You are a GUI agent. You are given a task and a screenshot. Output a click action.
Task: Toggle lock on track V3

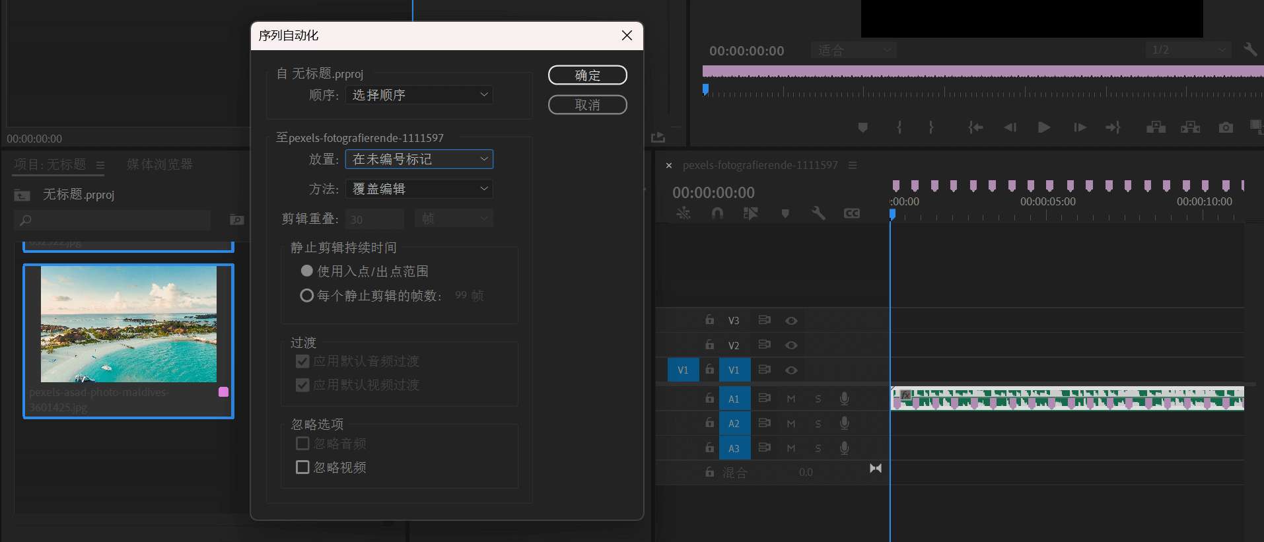[x=709, y=320]
